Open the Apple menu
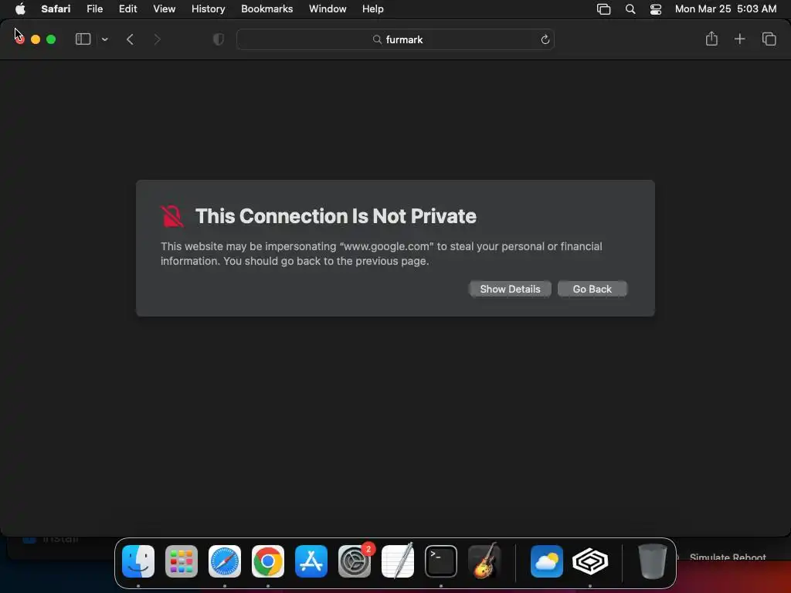This screenshot has width=791, height=593. tap(20, 8)
